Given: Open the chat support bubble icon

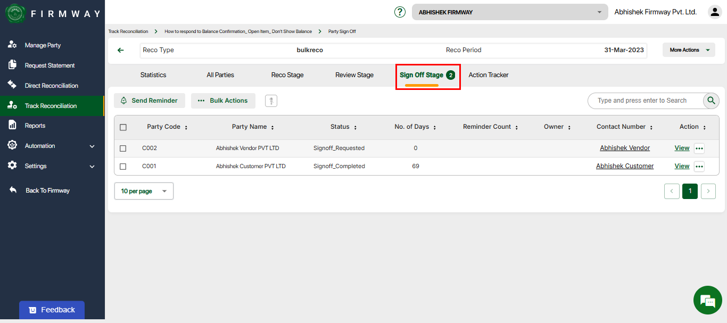Looking at the screenshot, I should point(707,301).
